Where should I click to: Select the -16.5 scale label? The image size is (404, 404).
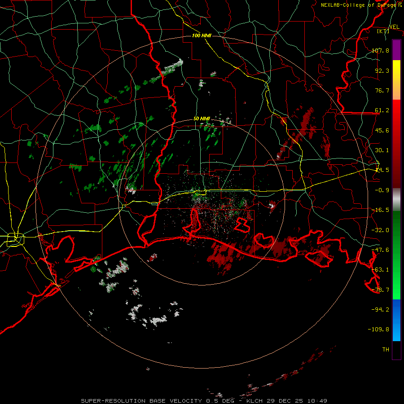(x=380, y=210)
